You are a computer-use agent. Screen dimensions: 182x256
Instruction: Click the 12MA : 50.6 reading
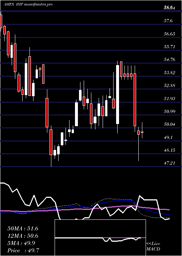point(23,236)
